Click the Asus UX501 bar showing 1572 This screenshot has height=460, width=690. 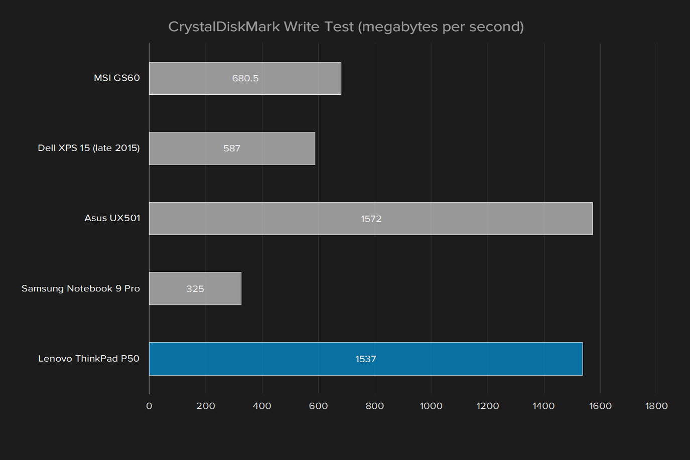371,219
